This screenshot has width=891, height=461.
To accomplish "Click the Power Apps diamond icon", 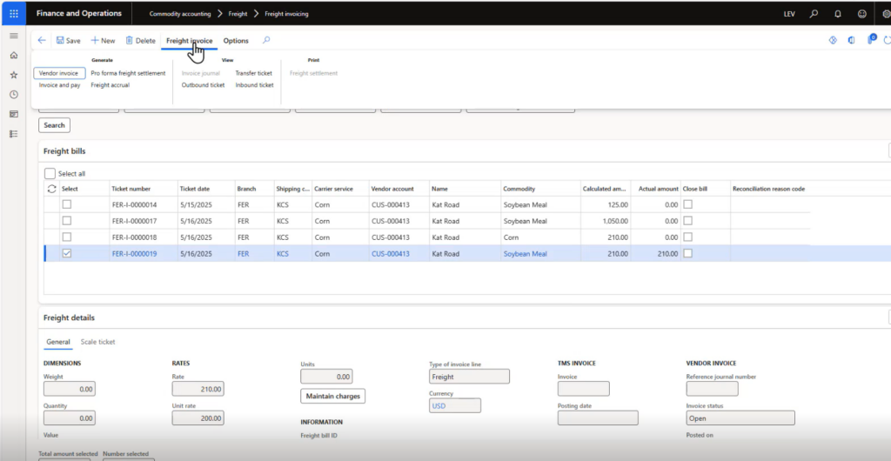I will [x=833, y=40].
